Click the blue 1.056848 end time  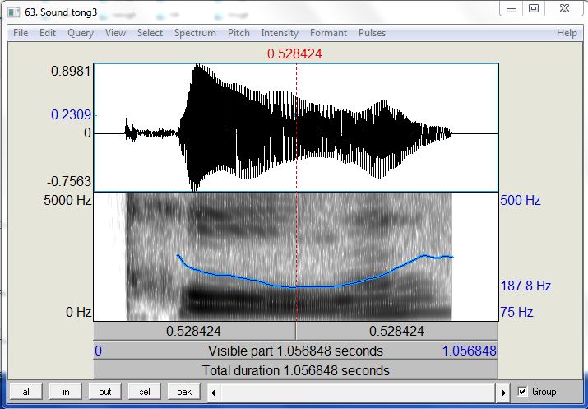click(469, 351)
